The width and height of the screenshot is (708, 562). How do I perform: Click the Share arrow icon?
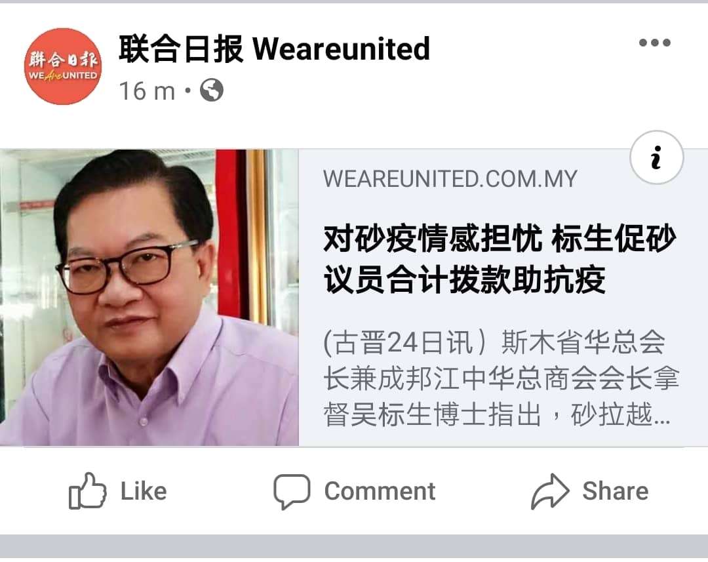(x=550, y=491)
